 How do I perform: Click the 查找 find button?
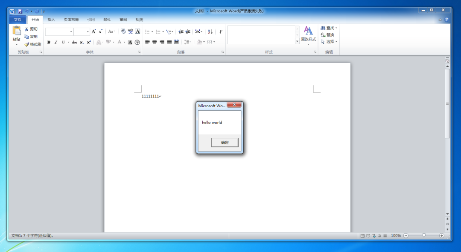[x=329, y=28]
